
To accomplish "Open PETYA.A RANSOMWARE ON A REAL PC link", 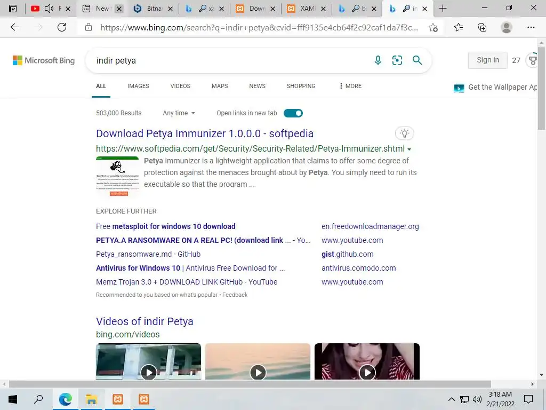I will tap(203, 240).
